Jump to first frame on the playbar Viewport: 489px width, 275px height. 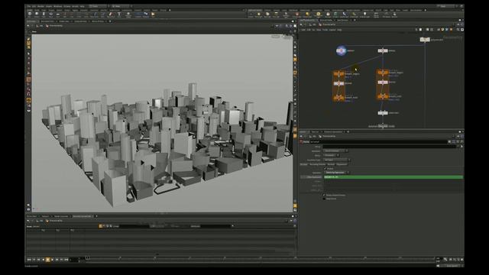coord(29,260)
